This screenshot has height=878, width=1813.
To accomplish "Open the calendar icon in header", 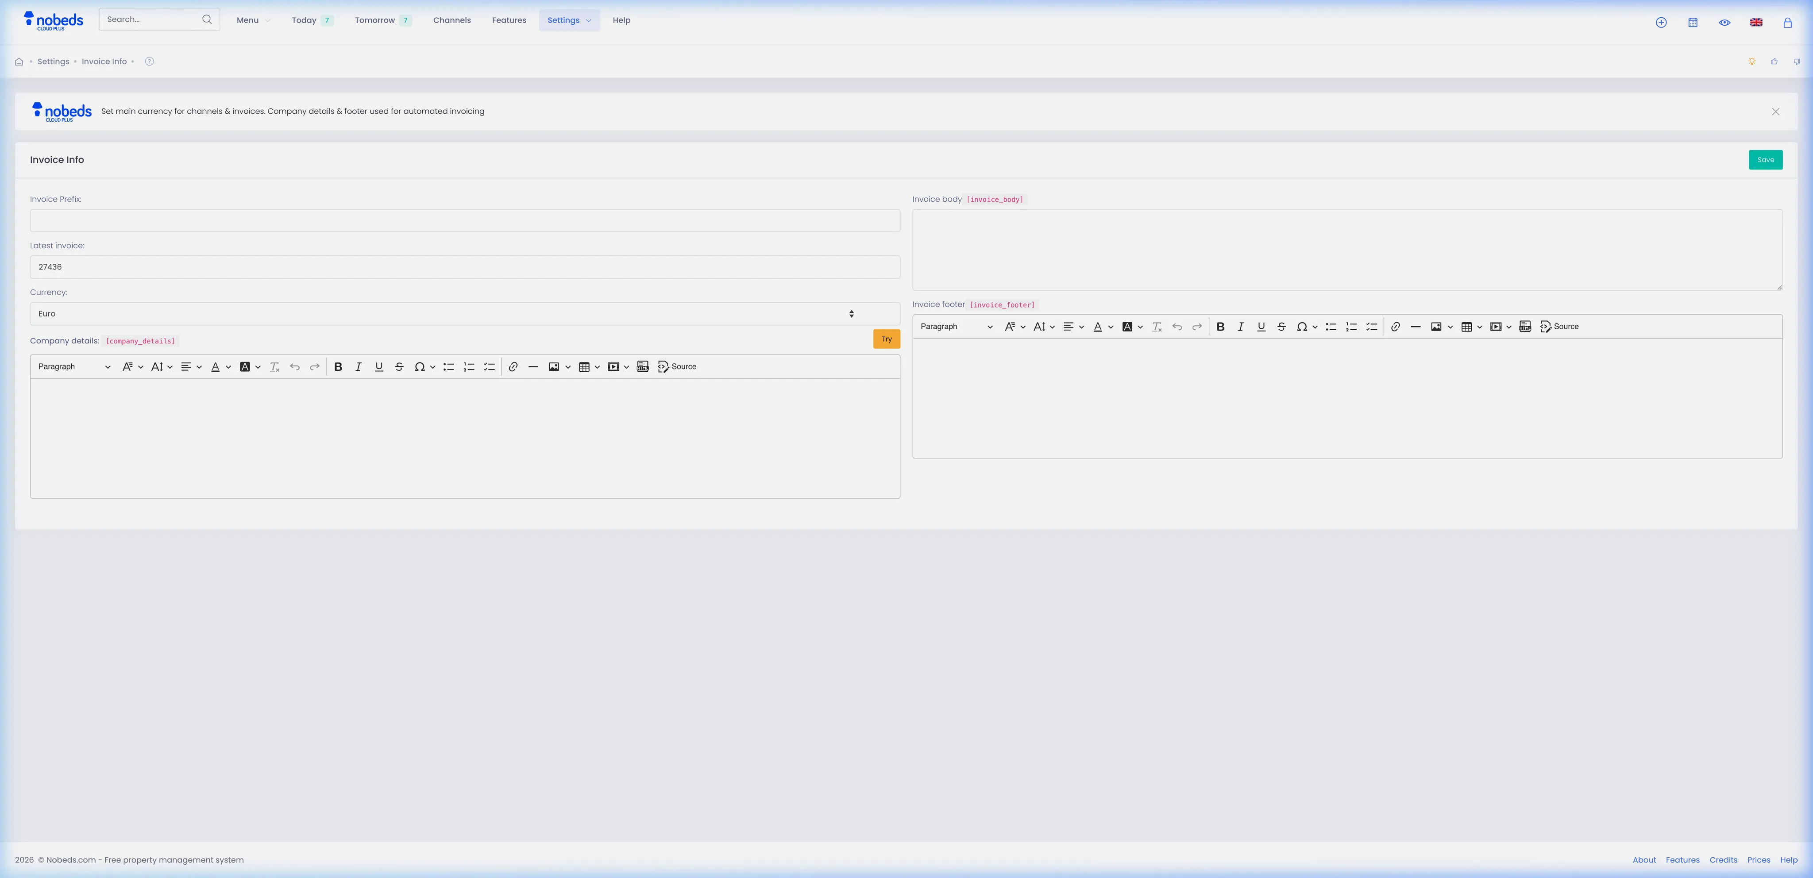I will (x=1693, y=23).
